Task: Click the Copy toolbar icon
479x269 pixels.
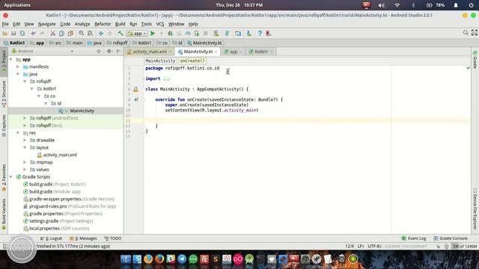Action: click(x=61, y=33)
